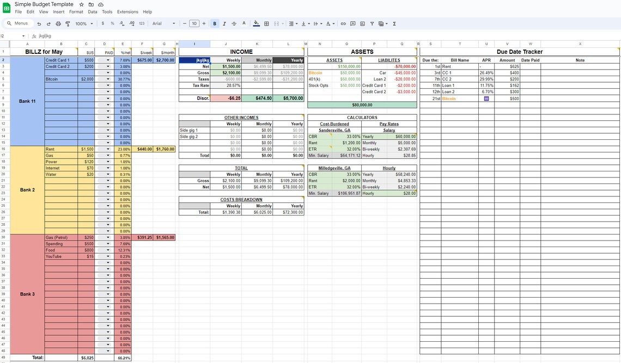Viewport: 621px width, 363px height.
Task: Insert a link
Action: click(342, 23)
